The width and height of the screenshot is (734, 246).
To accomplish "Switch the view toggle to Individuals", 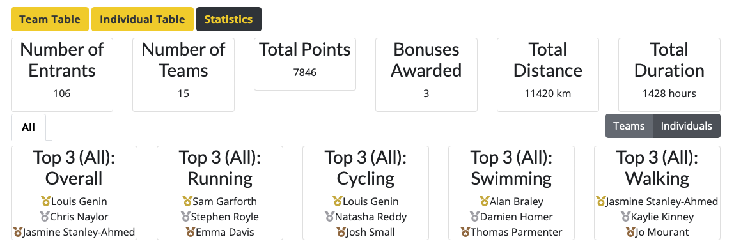I will pyautogui.click(x=686, y=126).
